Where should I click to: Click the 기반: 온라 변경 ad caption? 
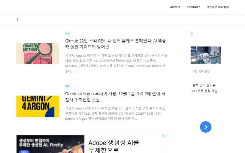click(x=201, y=71)
